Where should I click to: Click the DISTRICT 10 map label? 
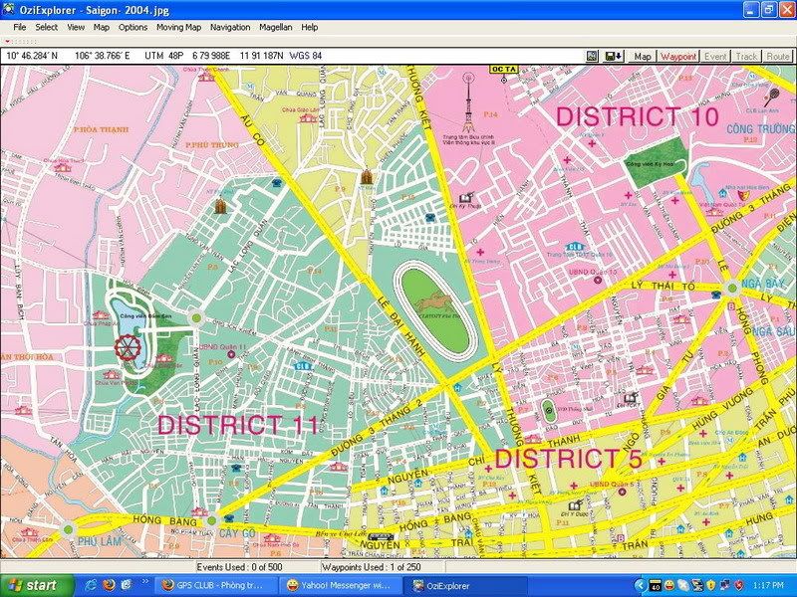click(x=638, y=116)
